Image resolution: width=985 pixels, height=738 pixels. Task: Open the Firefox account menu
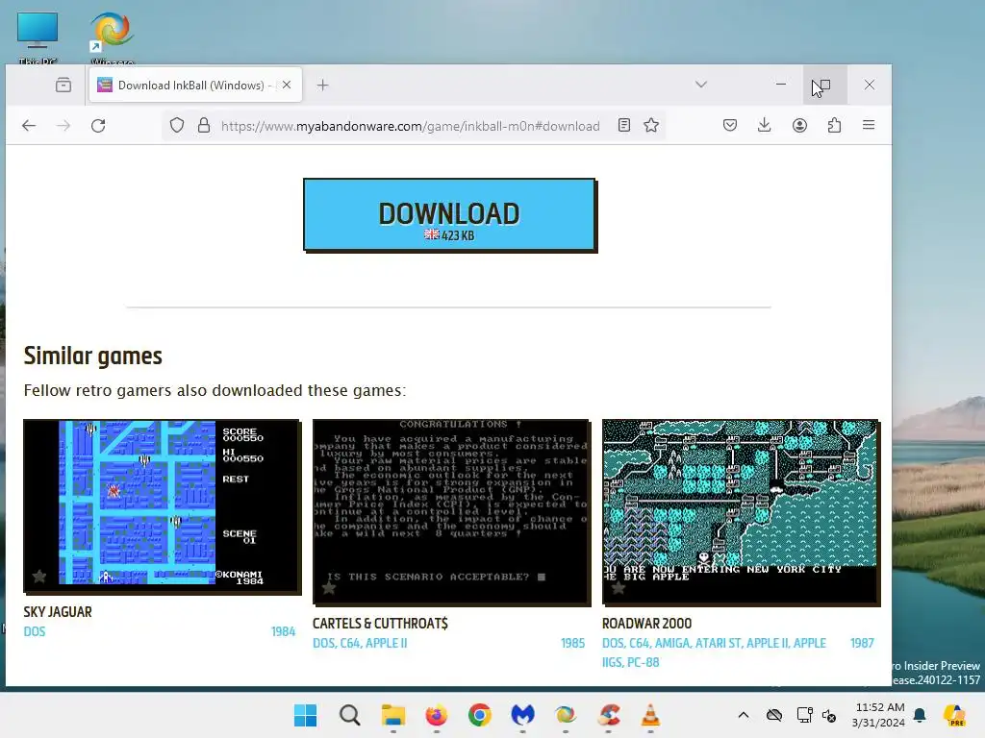(x=799, y=126)
